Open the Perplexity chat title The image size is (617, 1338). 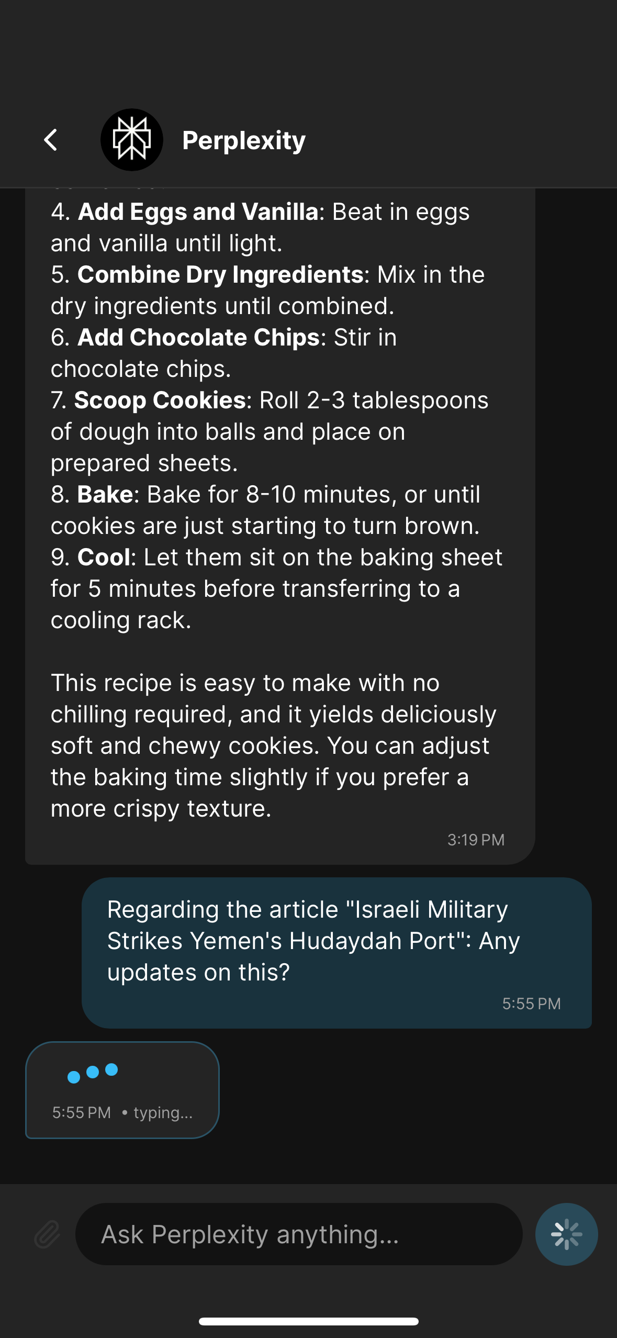[244, 140]
